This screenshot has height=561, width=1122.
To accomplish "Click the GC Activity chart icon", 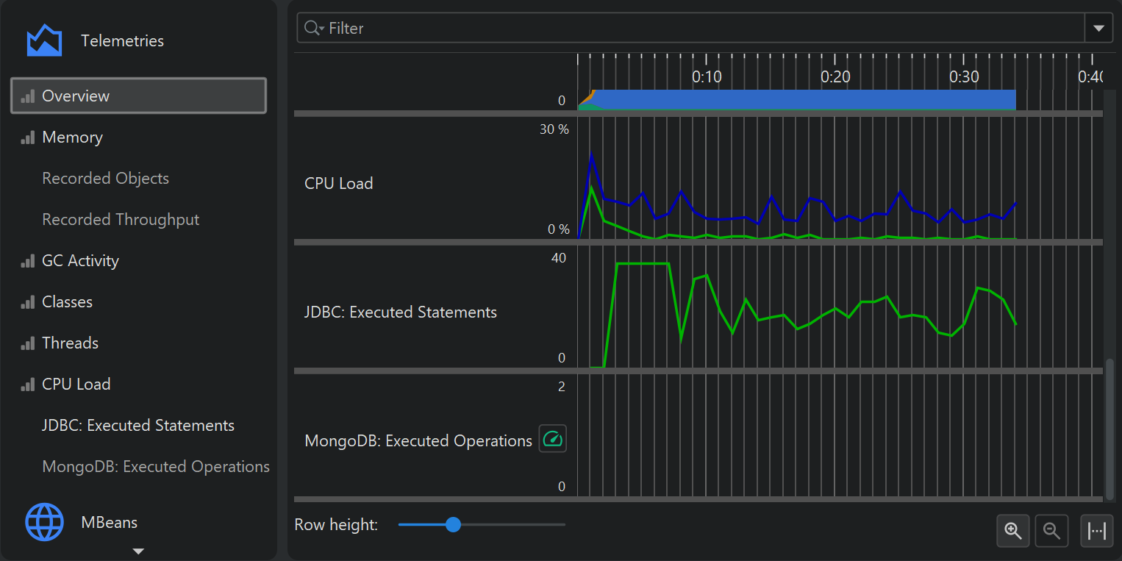I will click(28, 261).
